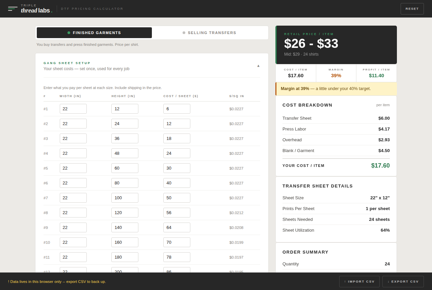This screenshot has width=432, height=290.
Task: Edit the height field for sheet #1
Action: point(125,109)
